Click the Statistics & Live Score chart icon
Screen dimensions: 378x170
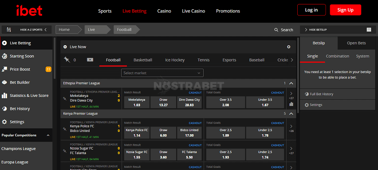tap(4, 96)
